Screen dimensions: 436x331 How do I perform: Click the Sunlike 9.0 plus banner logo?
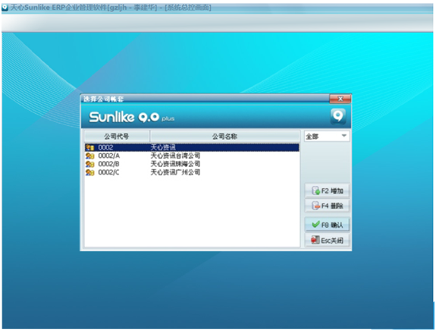click(131, 117)
